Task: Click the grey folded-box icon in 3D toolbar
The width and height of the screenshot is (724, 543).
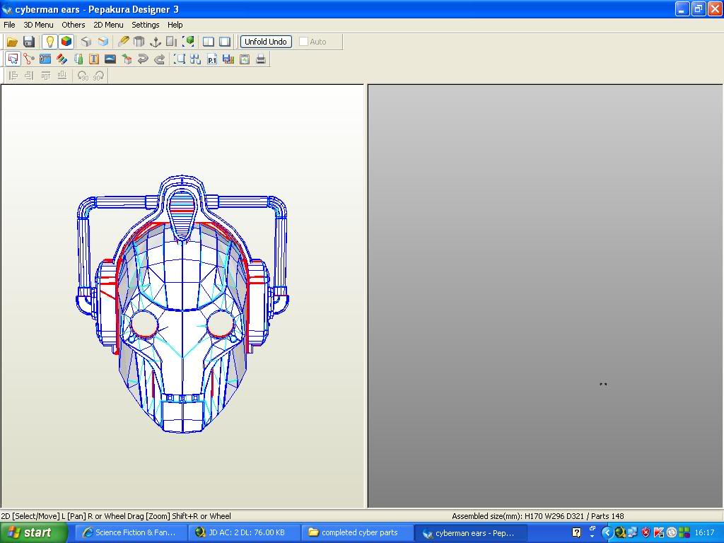Action: click(x=86, y=42)
